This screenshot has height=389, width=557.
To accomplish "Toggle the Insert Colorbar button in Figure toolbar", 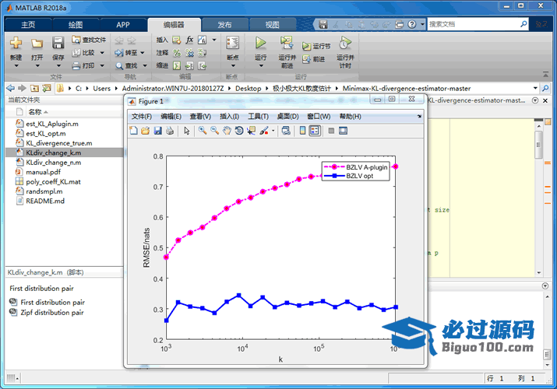I will pos(302,131).
